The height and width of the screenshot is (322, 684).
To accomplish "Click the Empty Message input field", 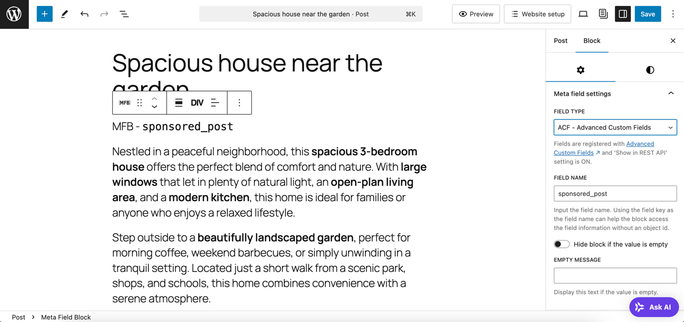I will pos(615,275).
